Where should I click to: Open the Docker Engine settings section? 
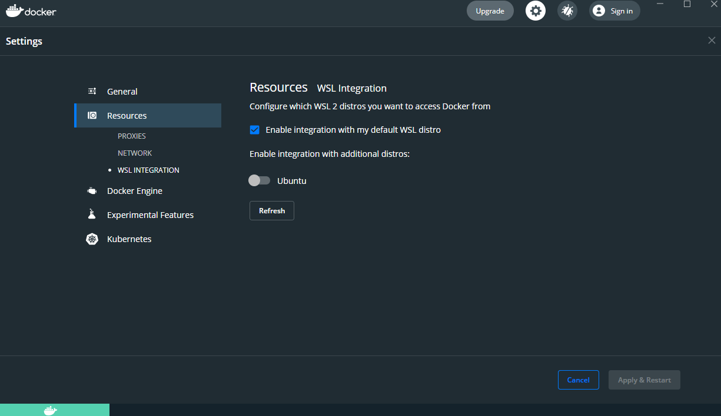tap(134, 190)
